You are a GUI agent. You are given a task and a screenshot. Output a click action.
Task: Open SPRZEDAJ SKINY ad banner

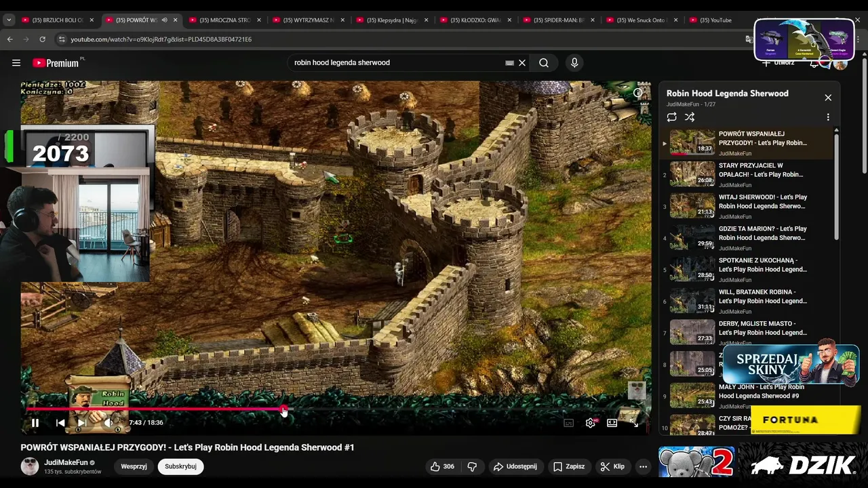click(791, 365)
